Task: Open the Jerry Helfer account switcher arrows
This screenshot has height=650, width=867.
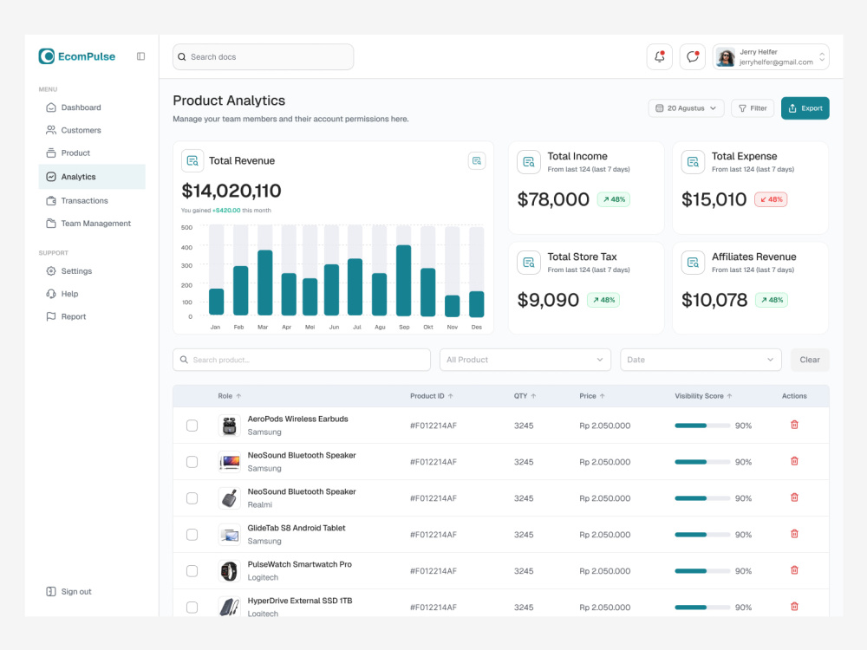Action: click(x=822, y=57)
